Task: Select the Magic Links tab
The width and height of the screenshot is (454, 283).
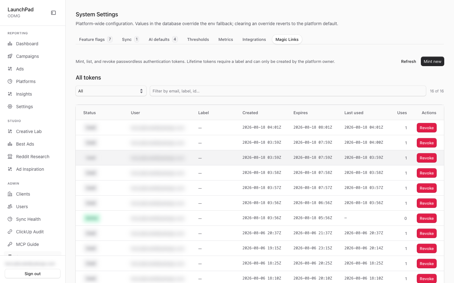Action: click(x=287, y=39)
